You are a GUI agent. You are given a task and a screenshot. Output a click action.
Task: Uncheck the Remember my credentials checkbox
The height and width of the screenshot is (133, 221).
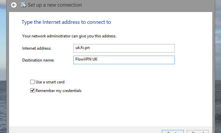tap(32, 90)
